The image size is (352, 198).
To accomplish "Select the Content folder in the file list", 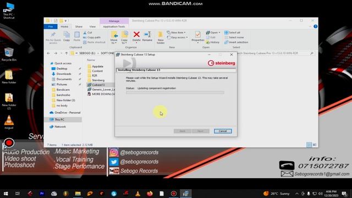I will point(97,71).
